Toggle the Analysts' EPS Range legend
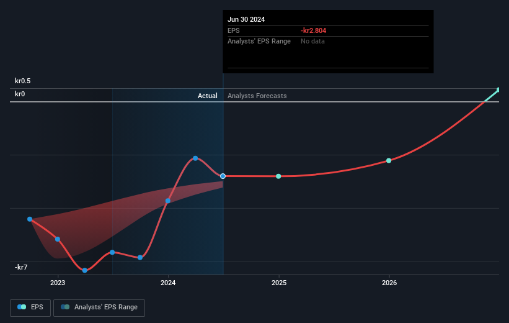The image size is (509, 323). 99,307
